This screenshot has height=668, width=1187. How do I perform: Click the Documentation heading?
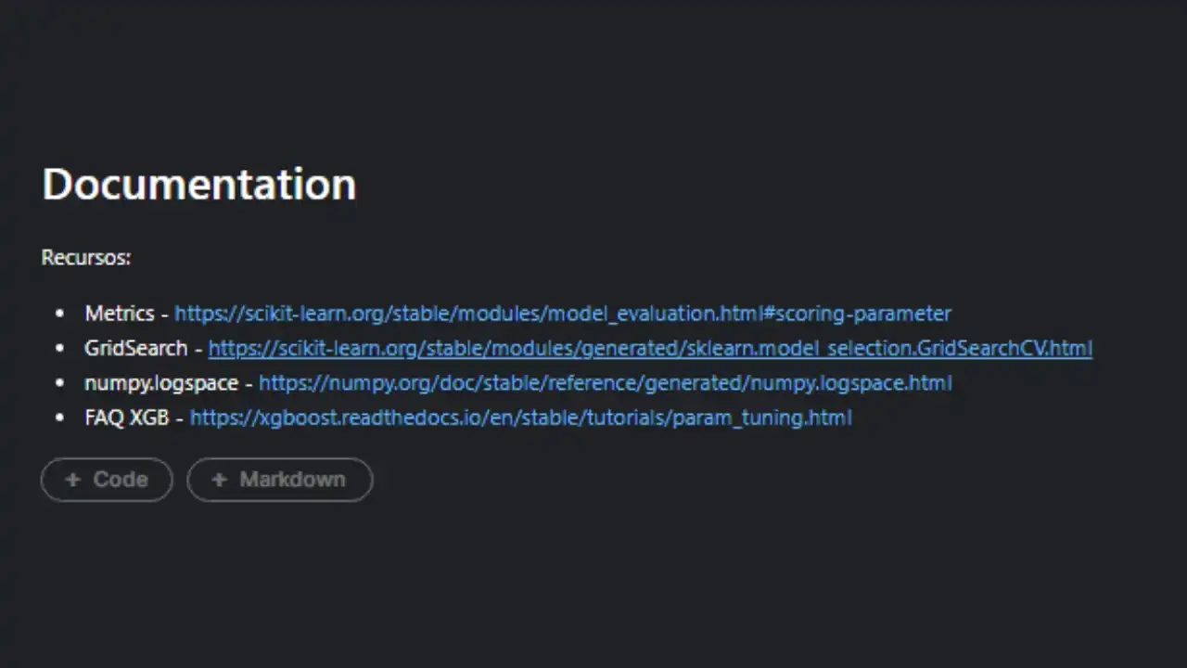tap(198, 184)
